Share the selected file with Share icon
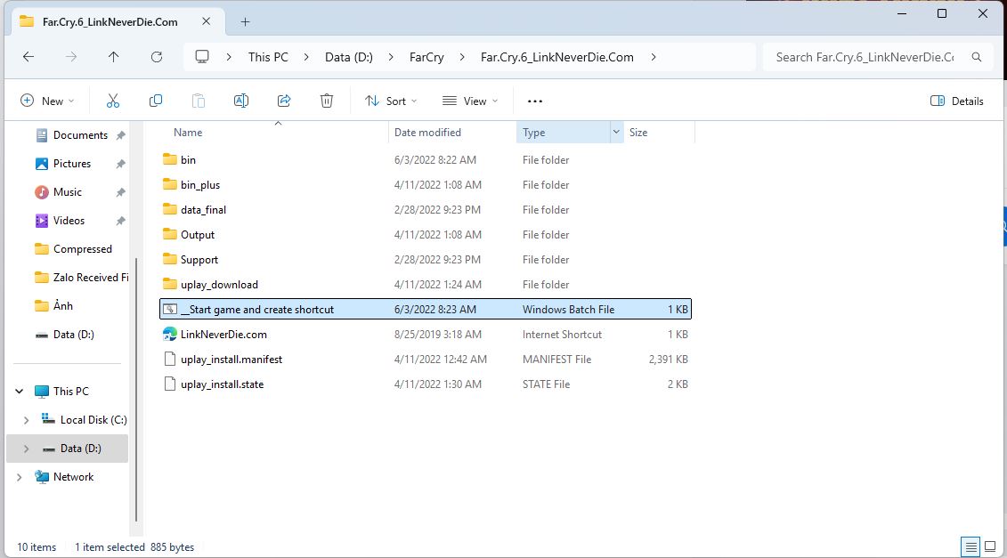The width and height of the screenshot is (1007, 558). 283,101
